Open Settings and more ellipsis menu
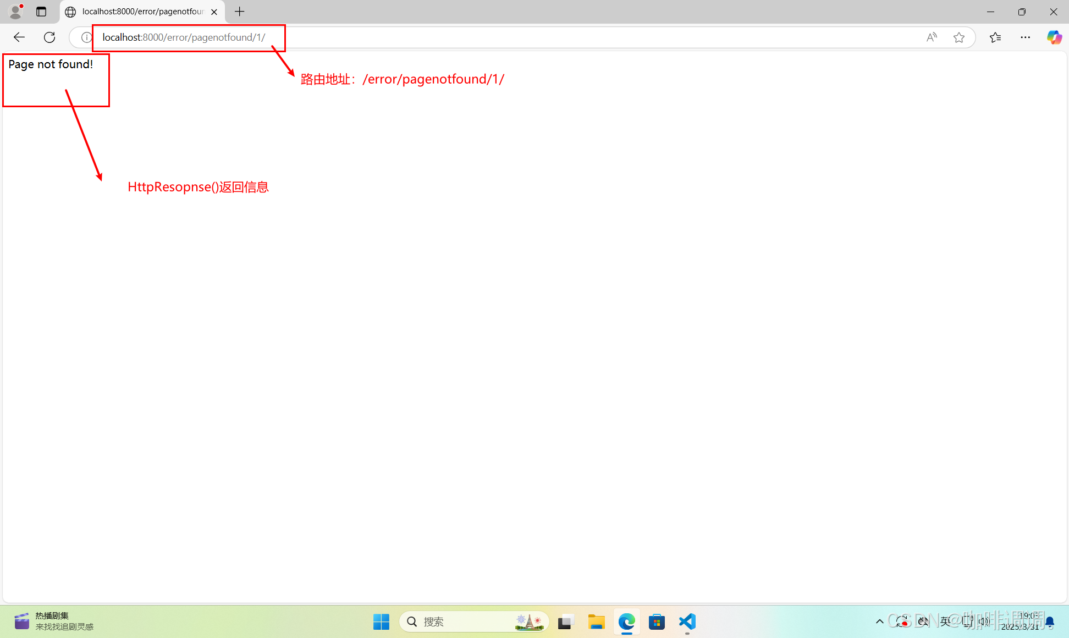1069x638 pixels. coord(1026,37)
